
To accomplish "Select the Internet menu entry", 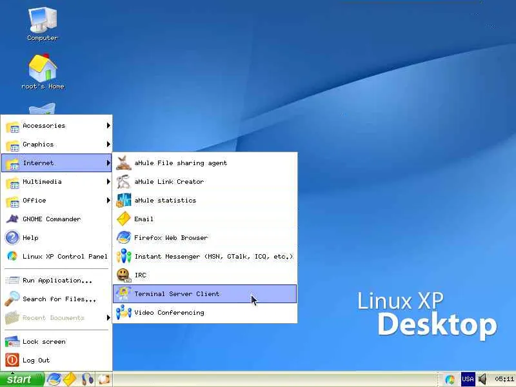I will 57,163.
